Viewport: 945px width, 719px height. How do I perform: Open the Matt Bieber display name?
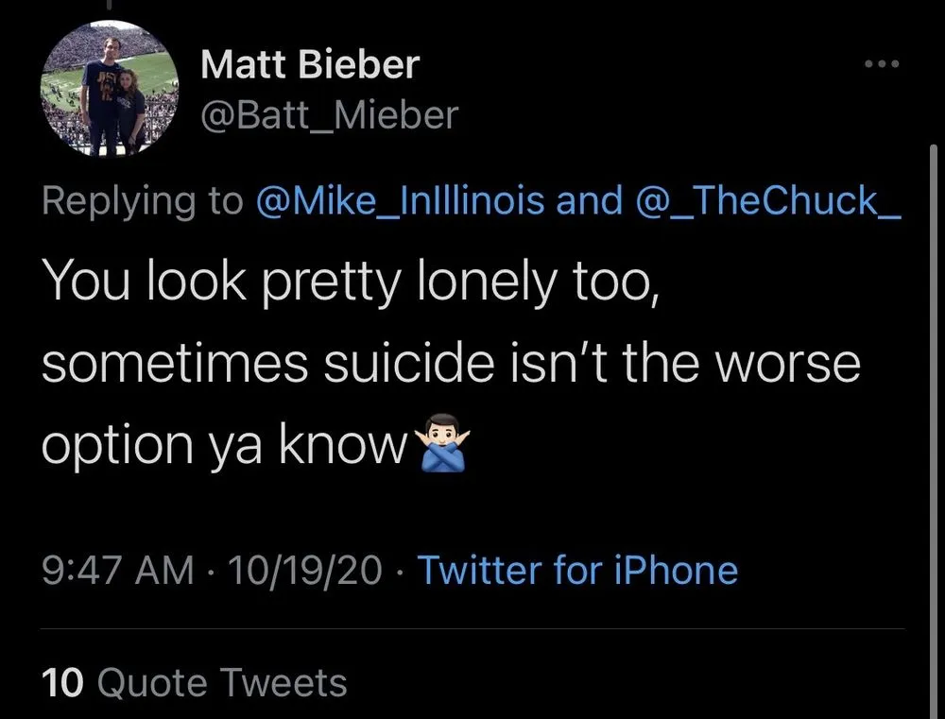click(x=310, y=66)
